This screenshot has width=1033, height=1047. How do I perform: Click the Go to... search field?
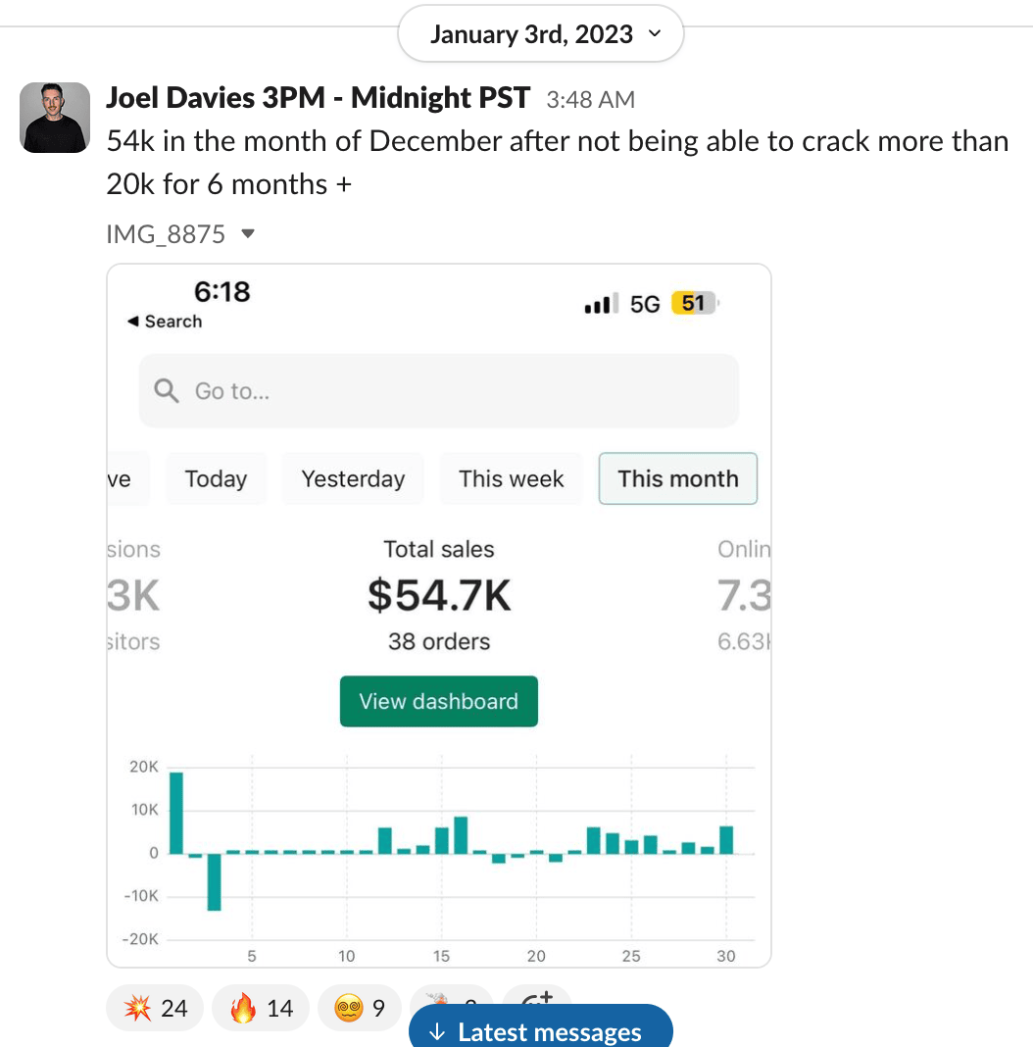[439, 391]
